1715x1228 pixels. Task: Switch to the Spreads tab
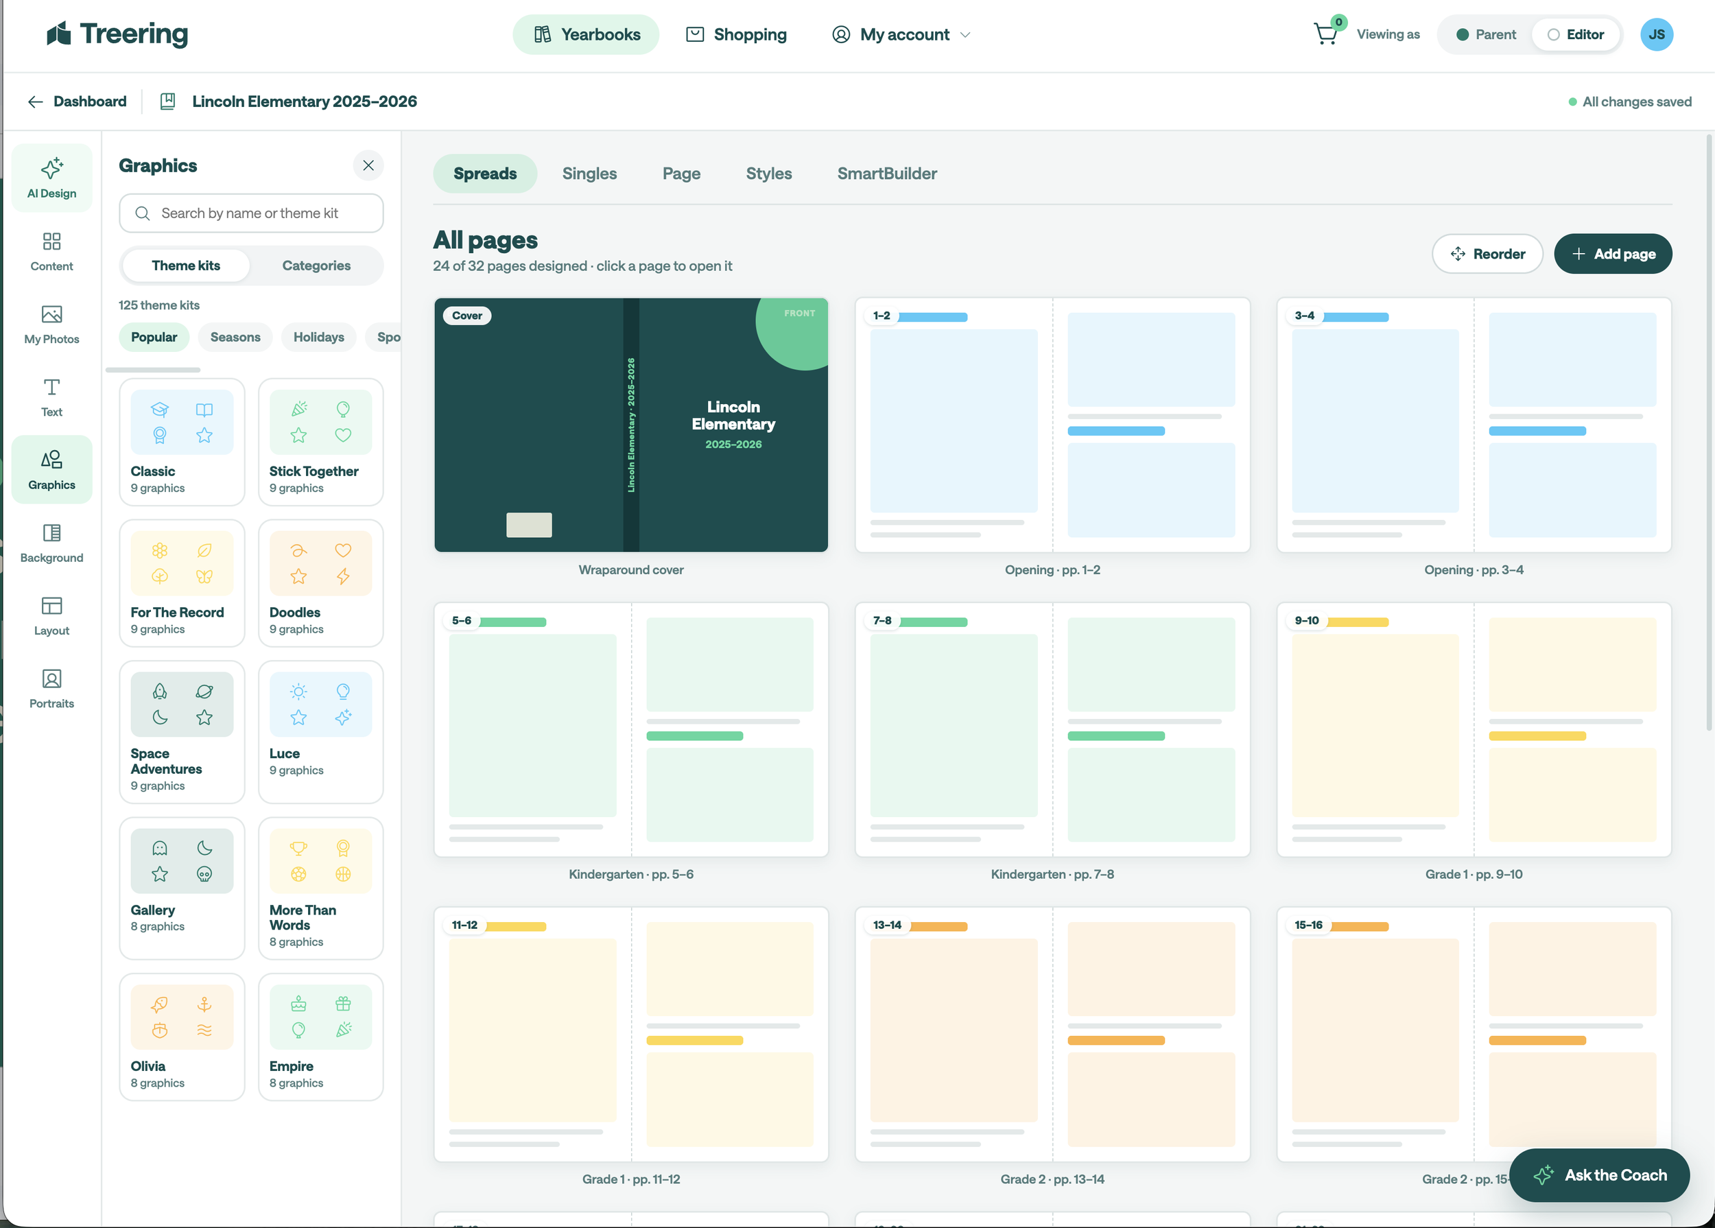pyautogui.click(x=485, y=174)
